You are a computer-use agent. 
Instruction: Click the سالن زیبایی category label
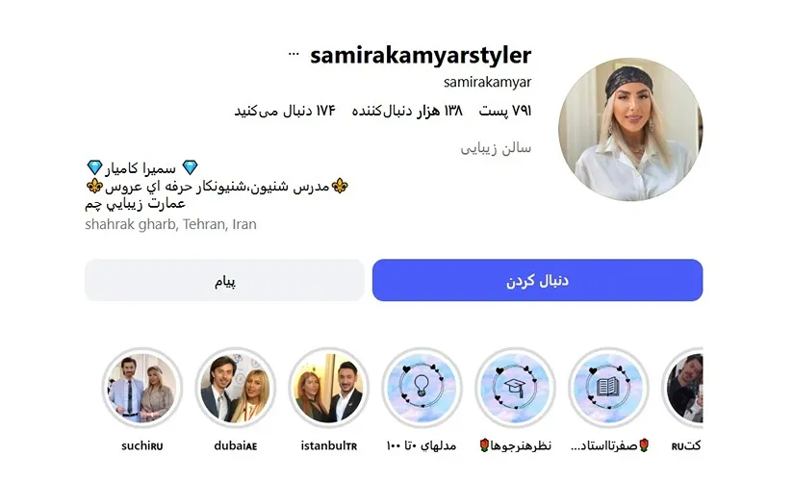[x=496, y=148]
